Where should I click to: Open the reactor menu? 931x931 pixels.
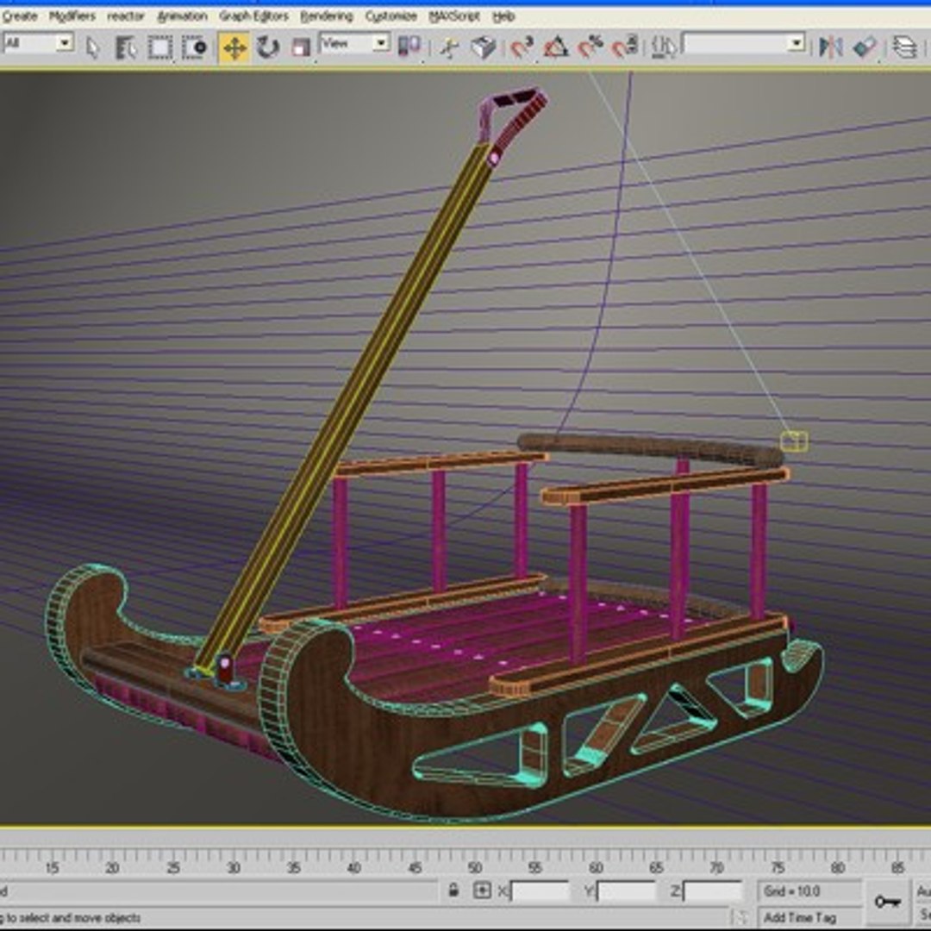pyautogui.click(x=125, y=16)
